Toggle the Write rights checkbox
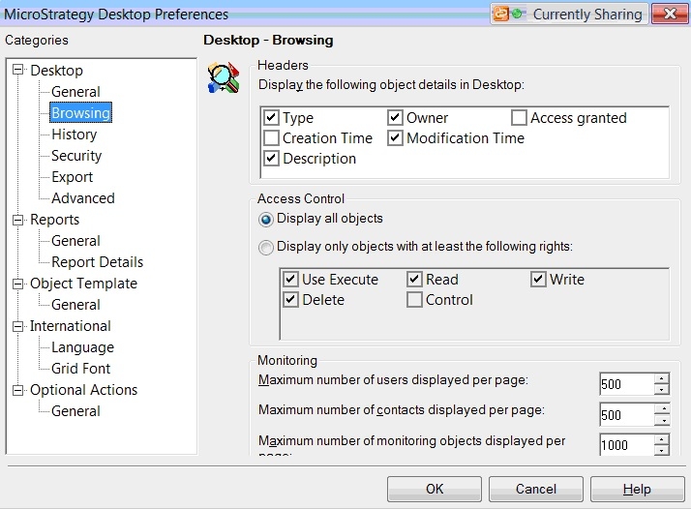 (x=538, y=280)
